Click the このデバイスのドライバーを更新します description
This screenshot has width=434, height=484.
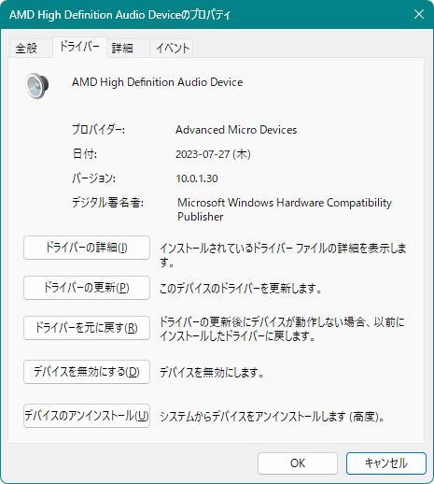coord(241,289)
